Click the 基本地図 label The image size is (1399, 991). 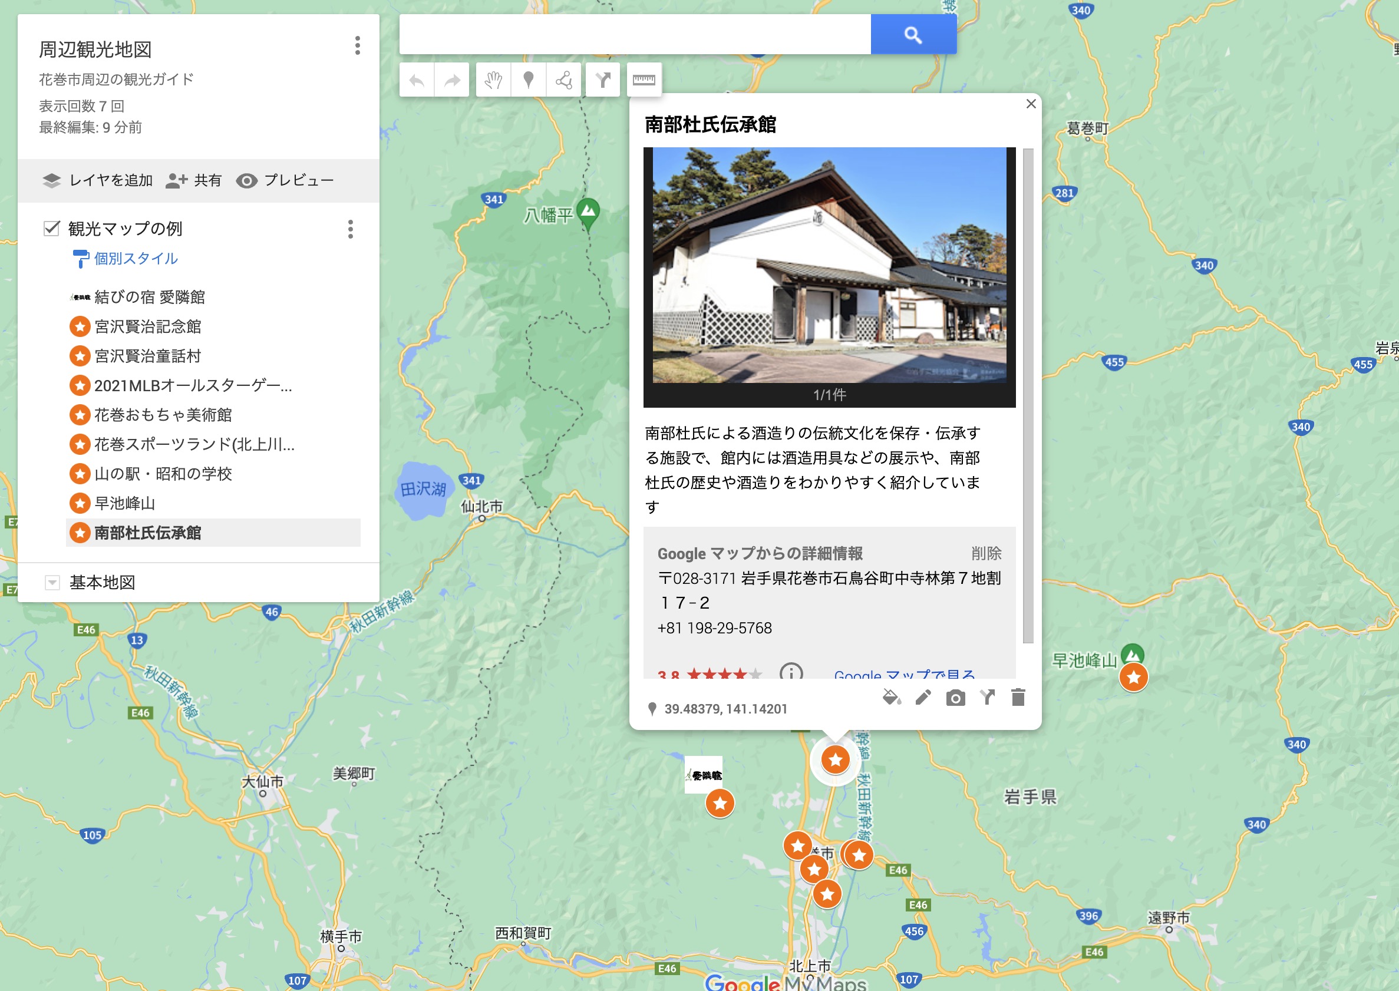(103, 583)
